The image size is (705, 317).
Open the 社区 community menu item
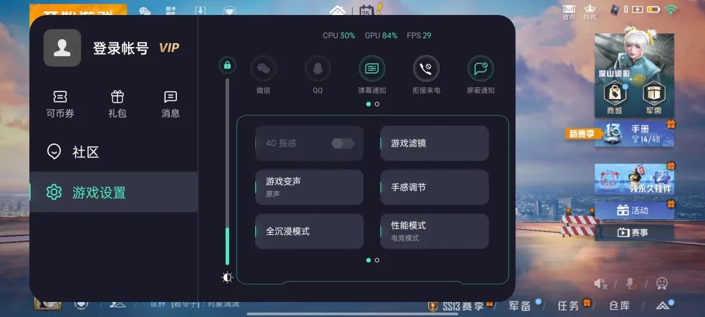coord(114,152)
